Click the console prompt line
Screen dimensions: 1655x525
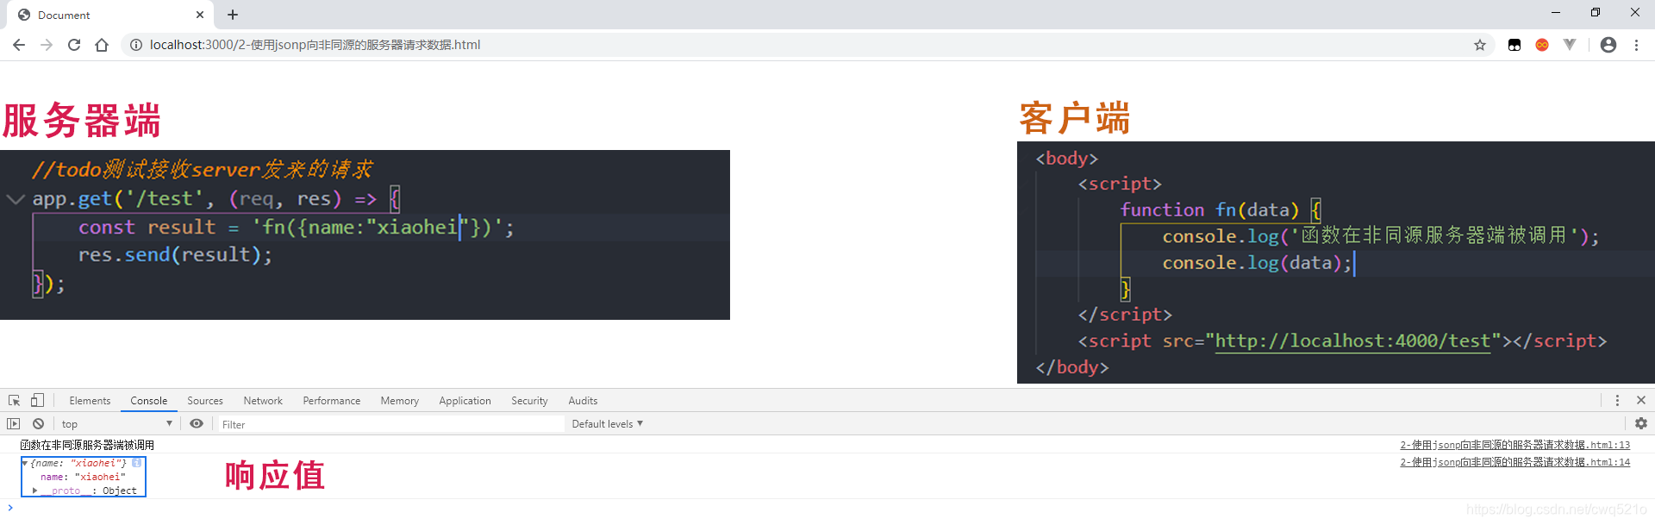(827, 508)
